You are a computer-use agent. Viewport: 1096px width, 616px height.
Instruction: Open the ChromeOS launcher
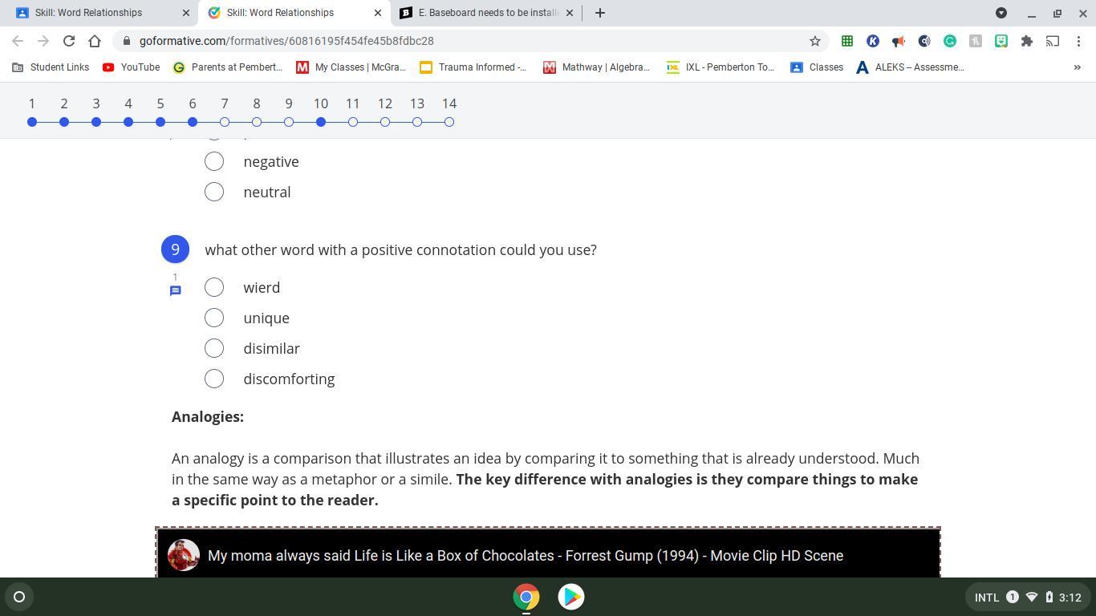[19, 597]
